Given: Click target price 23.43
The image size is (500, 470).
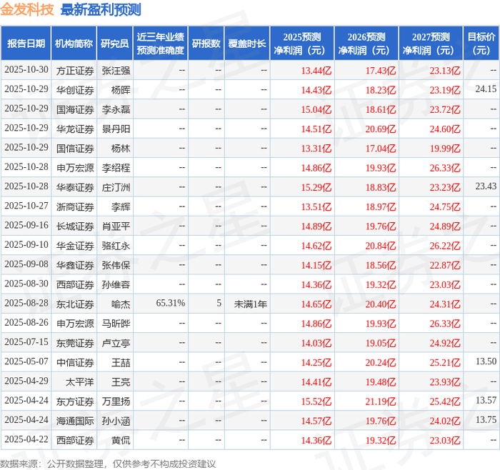Looking at the screenshot, I should (486, 186).
